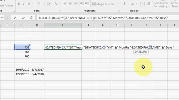Open Alignment settings dialog launcher

119,11
